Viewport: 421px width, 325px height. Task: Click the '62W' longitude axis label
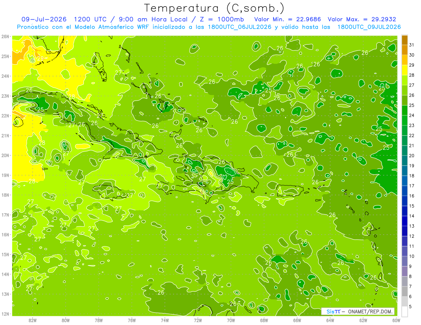tap(363, 320)
